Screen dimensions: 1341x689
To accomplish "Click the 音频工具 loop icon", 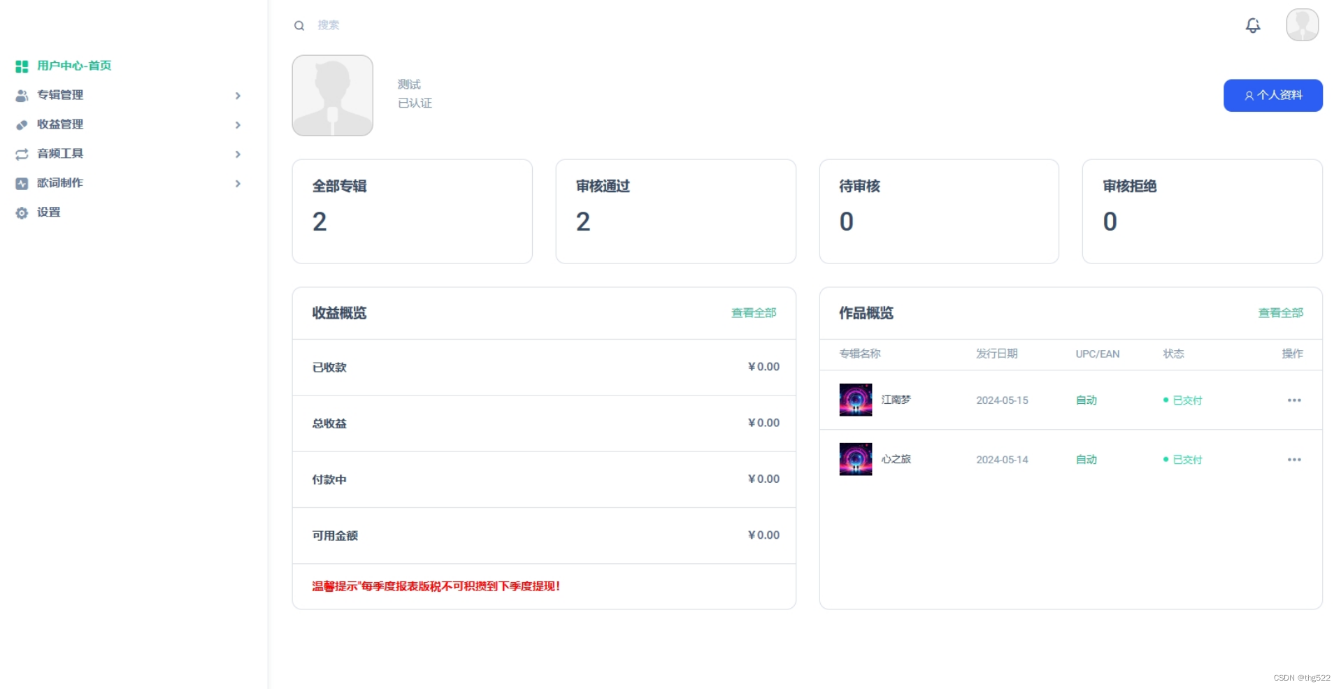I will tap(22, 154).
